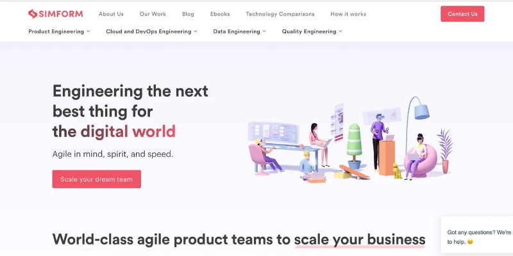
Task: Click the Contact Us button
Action: pos(462,13)
